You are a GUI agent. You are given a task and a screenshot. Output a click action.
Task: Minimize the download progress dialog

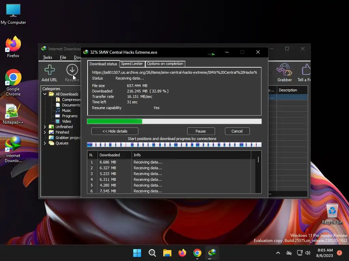[x=227, y=52]
